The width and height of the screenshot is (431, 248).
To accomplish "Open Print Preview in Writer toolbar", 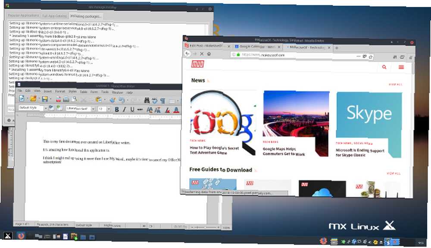I will pyautogui.click(x=74, y=99).
